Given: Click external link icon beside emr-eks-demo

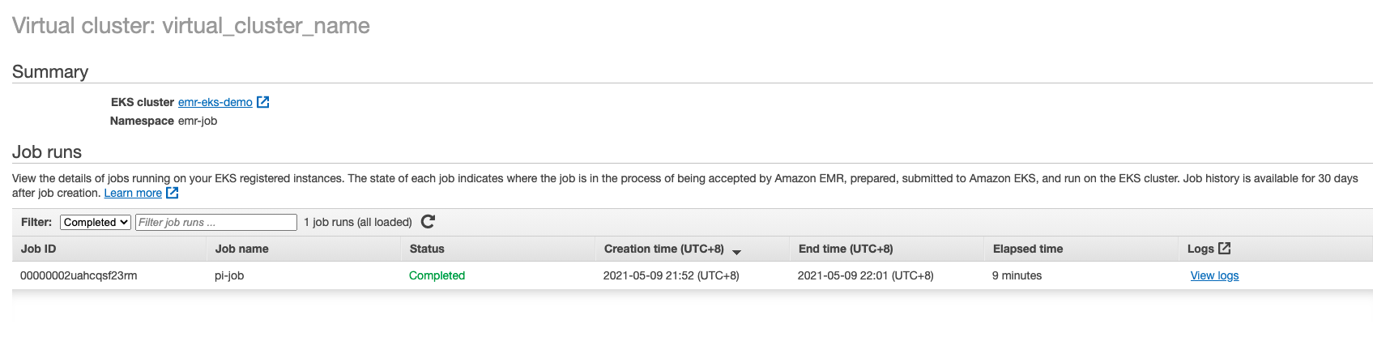Looking at the screenshot, I should [x=263, y=102].
